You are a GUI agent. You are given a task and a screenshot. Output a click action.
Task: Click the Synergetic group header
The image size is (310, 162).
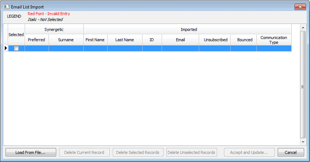[x=54, y=29]
